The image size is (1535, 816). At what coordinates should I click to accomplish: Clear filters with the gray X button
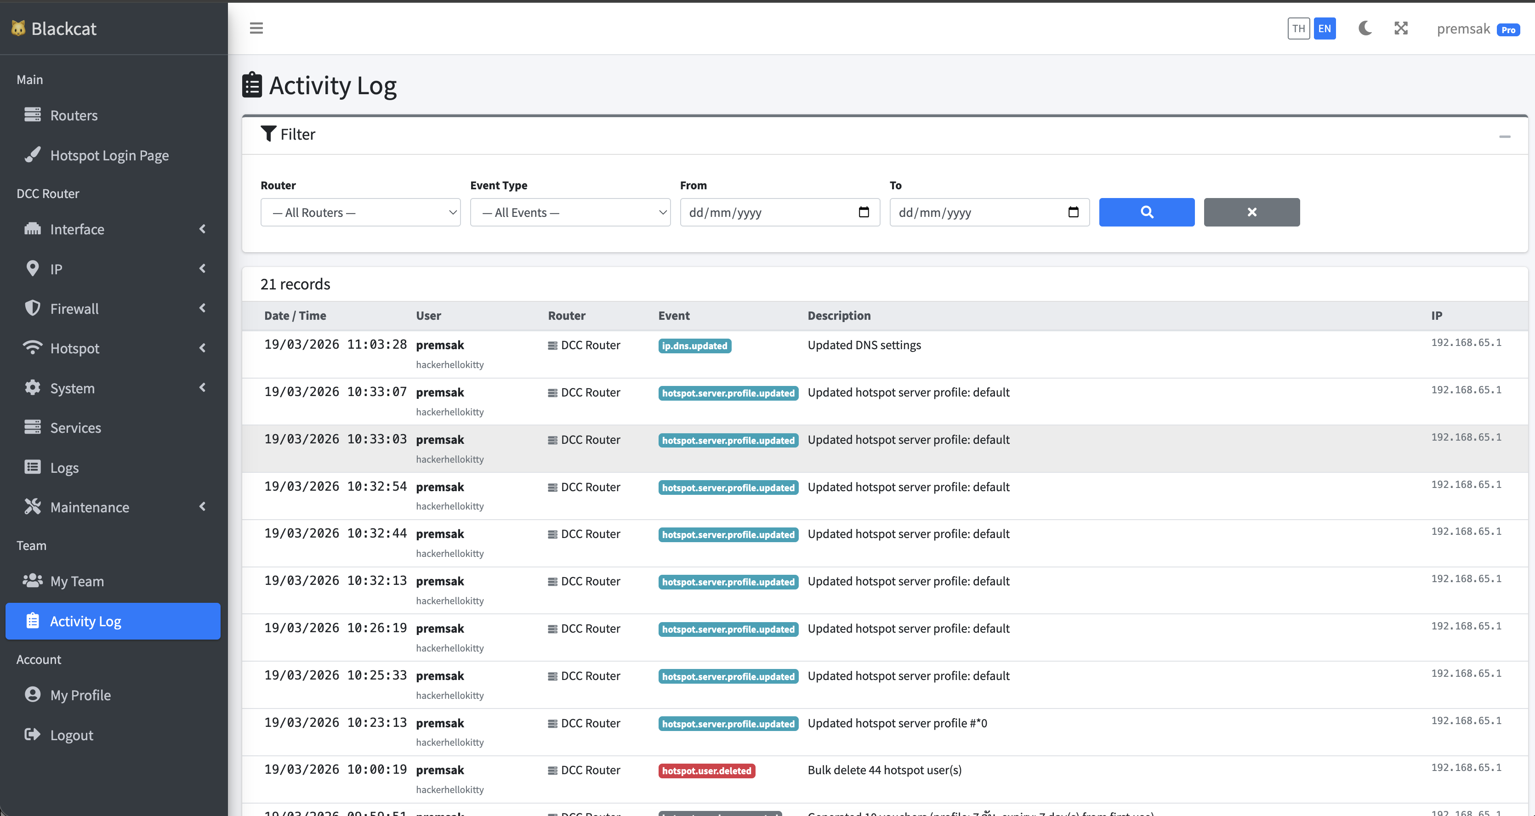point(1251,212)
